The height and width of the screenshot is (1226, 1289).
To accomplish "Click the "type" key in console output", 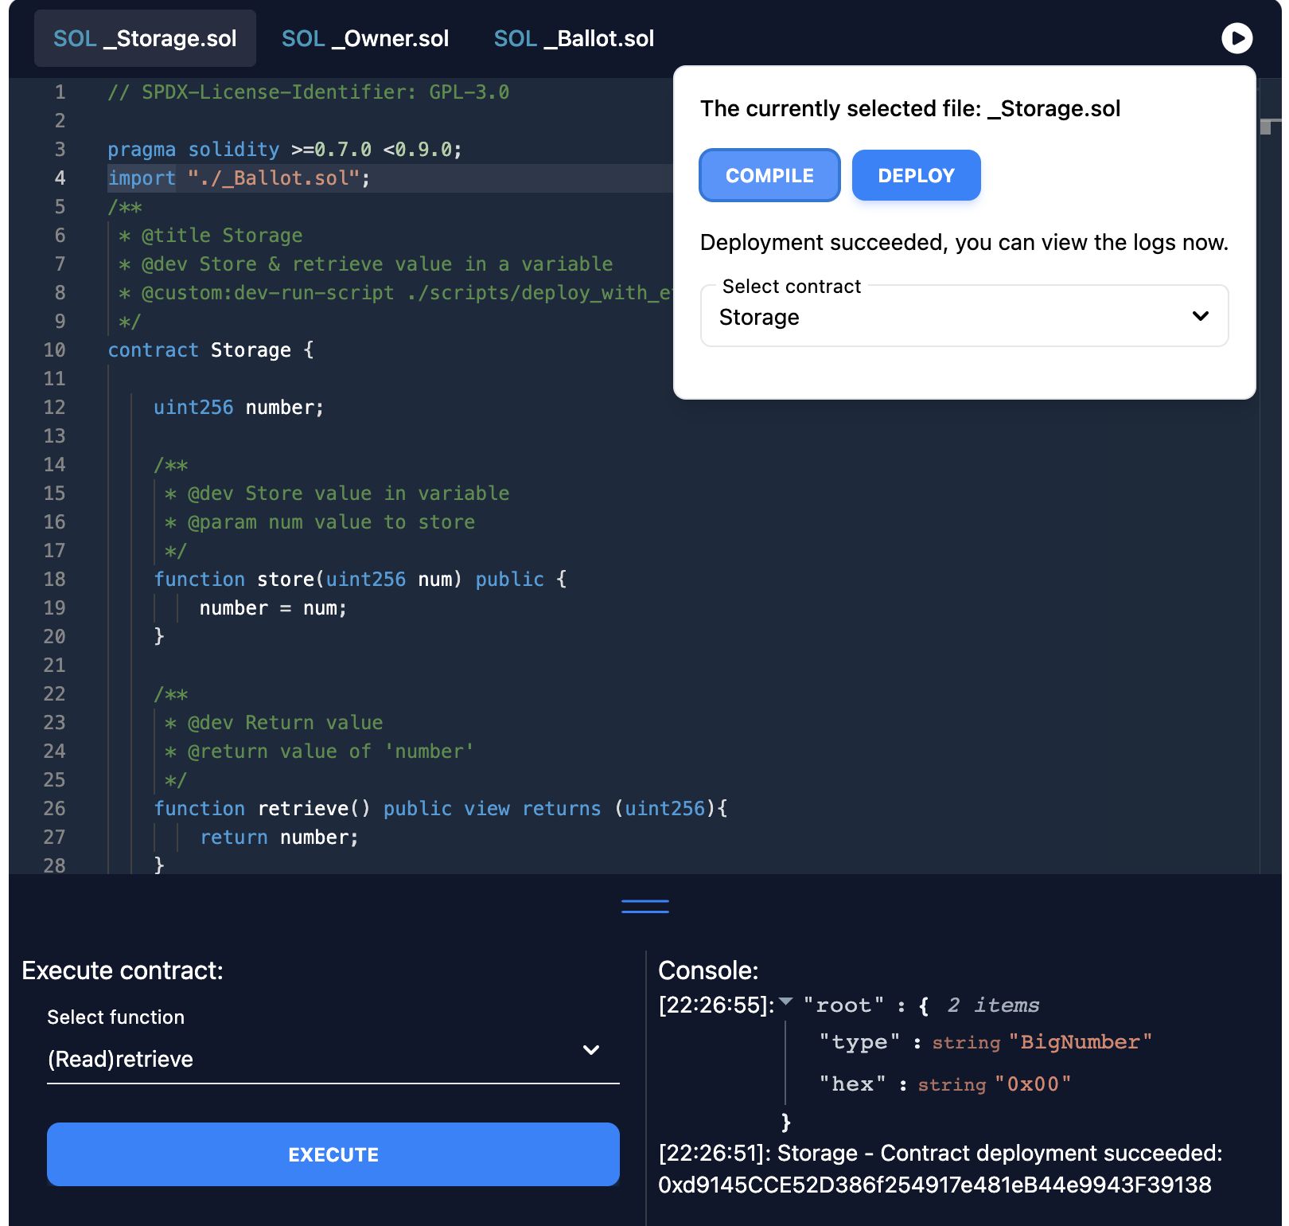I will 860,1042.
